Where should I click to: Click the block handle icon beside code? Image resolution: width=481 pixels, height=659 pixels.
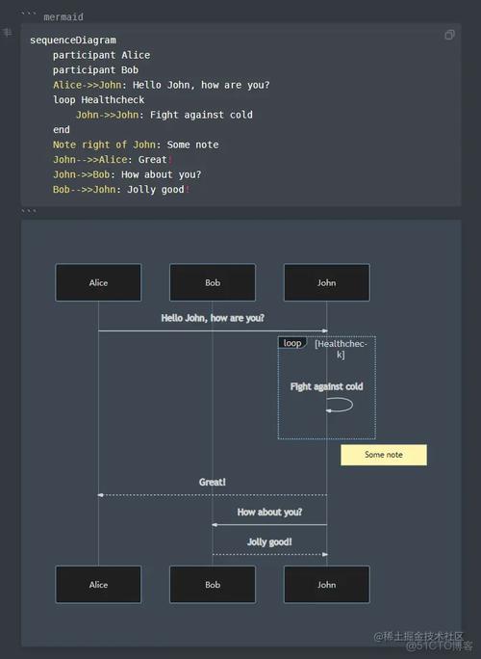[x=7, y=32]
